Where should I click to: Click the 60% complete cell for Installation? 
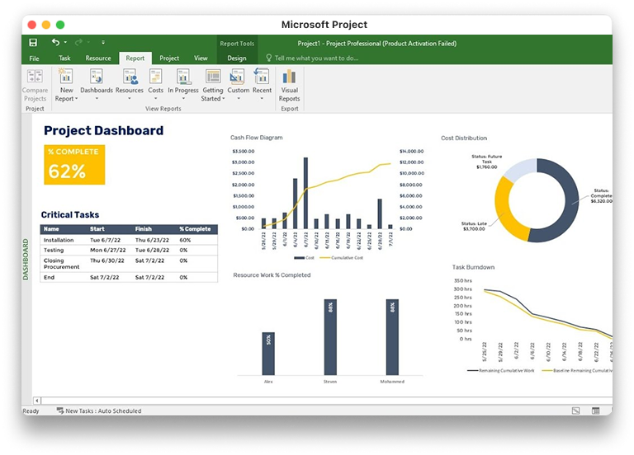[x=185, y=240]
